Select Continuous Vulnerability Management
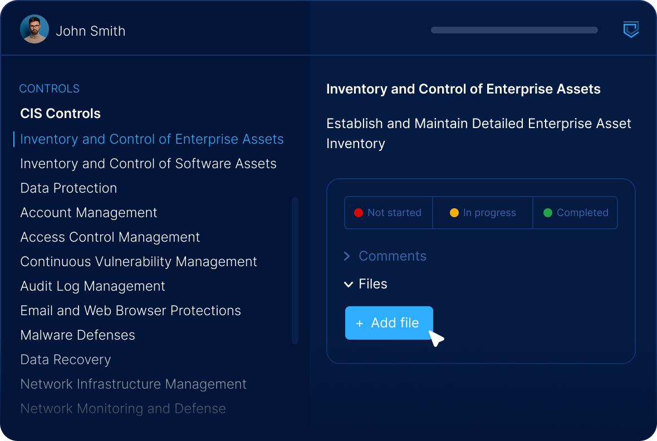Screen dimensions: 657x441 [x=139, y=262]
